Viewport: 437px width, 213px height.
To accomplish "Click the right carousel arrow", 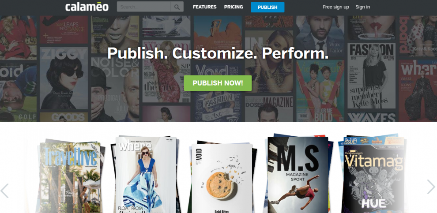I will click(x=431, y=187).
